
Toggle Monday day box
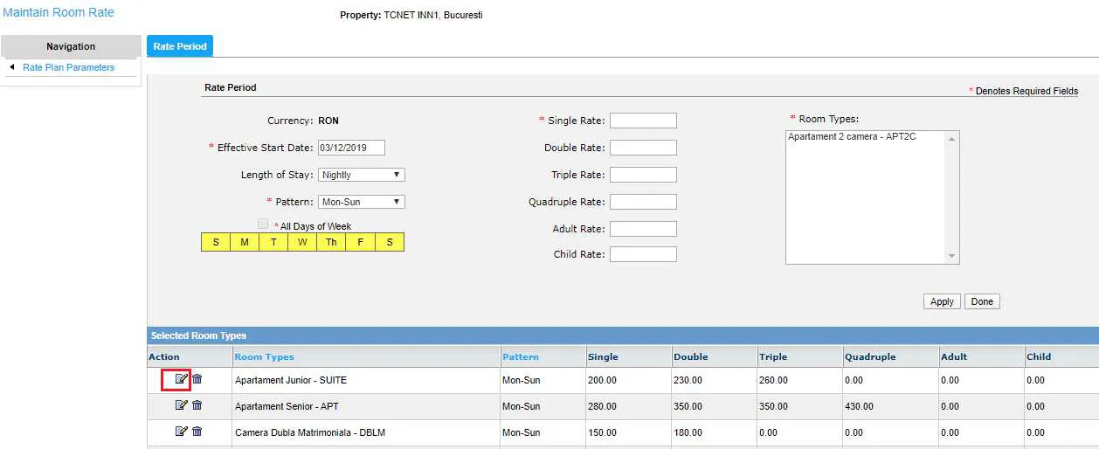(x=245, y=242)
